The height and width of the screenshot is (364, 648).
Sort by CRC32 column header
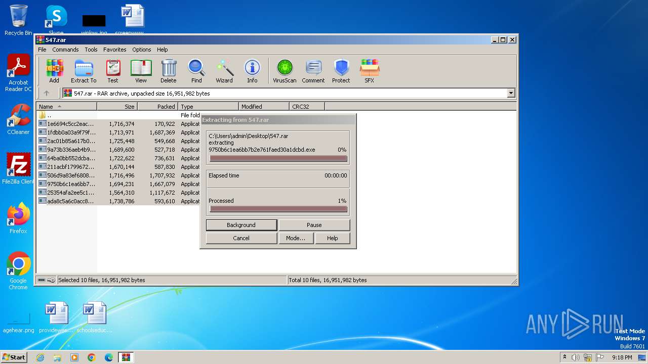pyautogui.click(x=307, y=107)
